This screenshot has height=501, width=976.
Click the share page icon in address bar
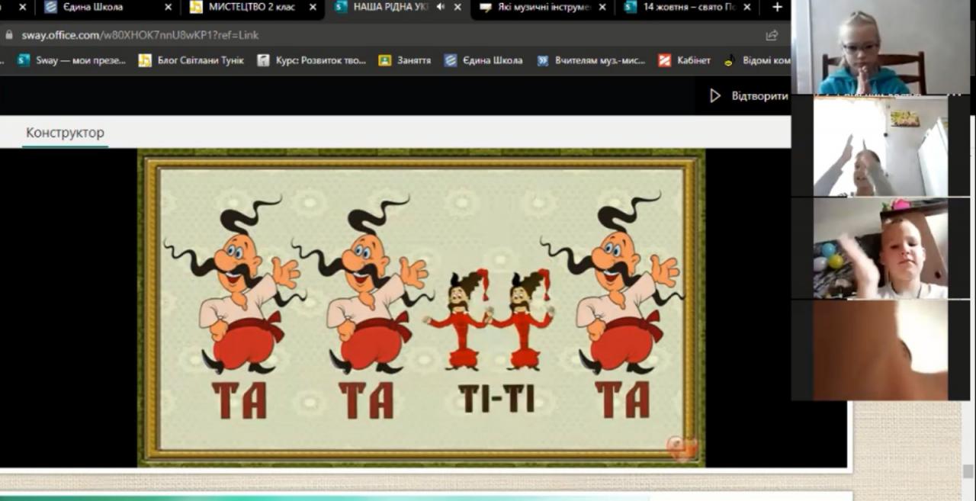772,35
